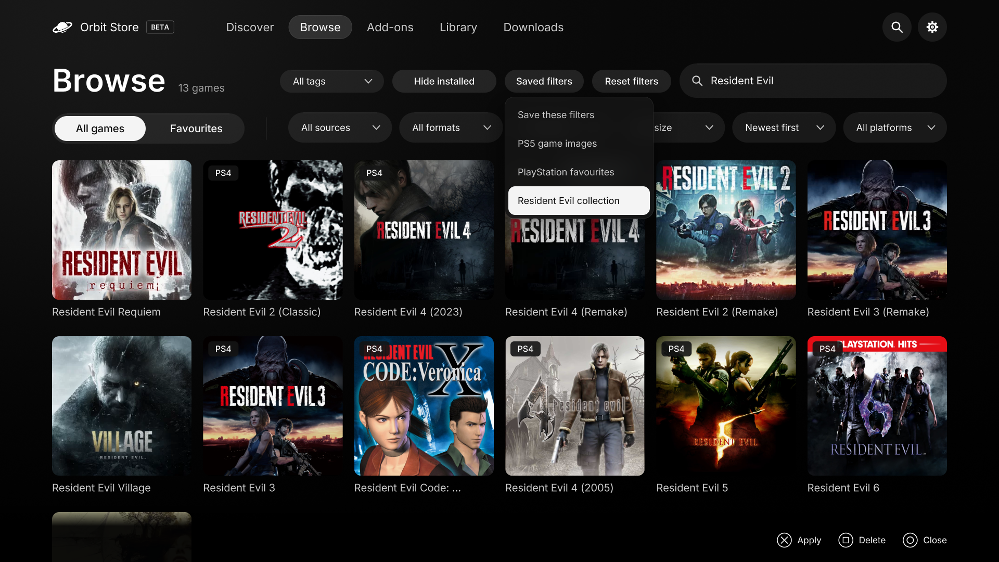Switch to the Library tab
The image size is (999, 562).
pyautogui.click(x=458, y=27)
